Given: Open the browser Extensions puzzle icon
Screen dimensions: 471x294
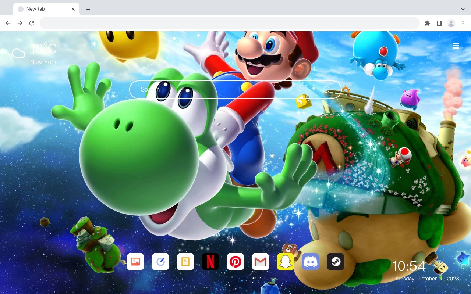Looking at the screenshot, I should 427,23.
